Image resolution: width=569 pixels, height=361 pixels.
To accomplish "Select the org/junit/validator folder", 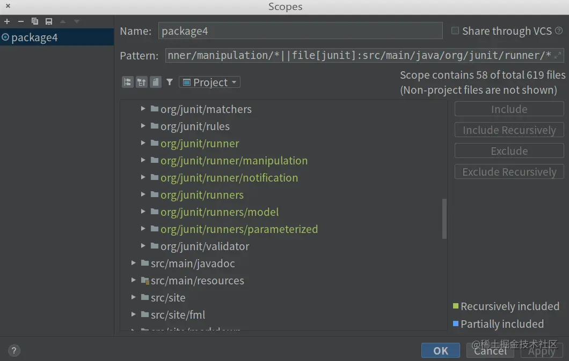I will coord(205,246).
